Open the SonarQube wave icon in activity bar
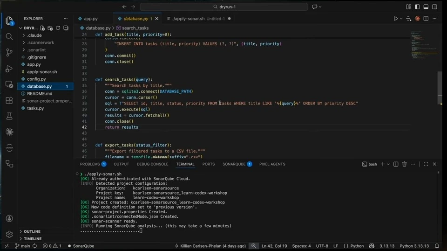This screenshot has height=251, width=447. coord(9,147)
